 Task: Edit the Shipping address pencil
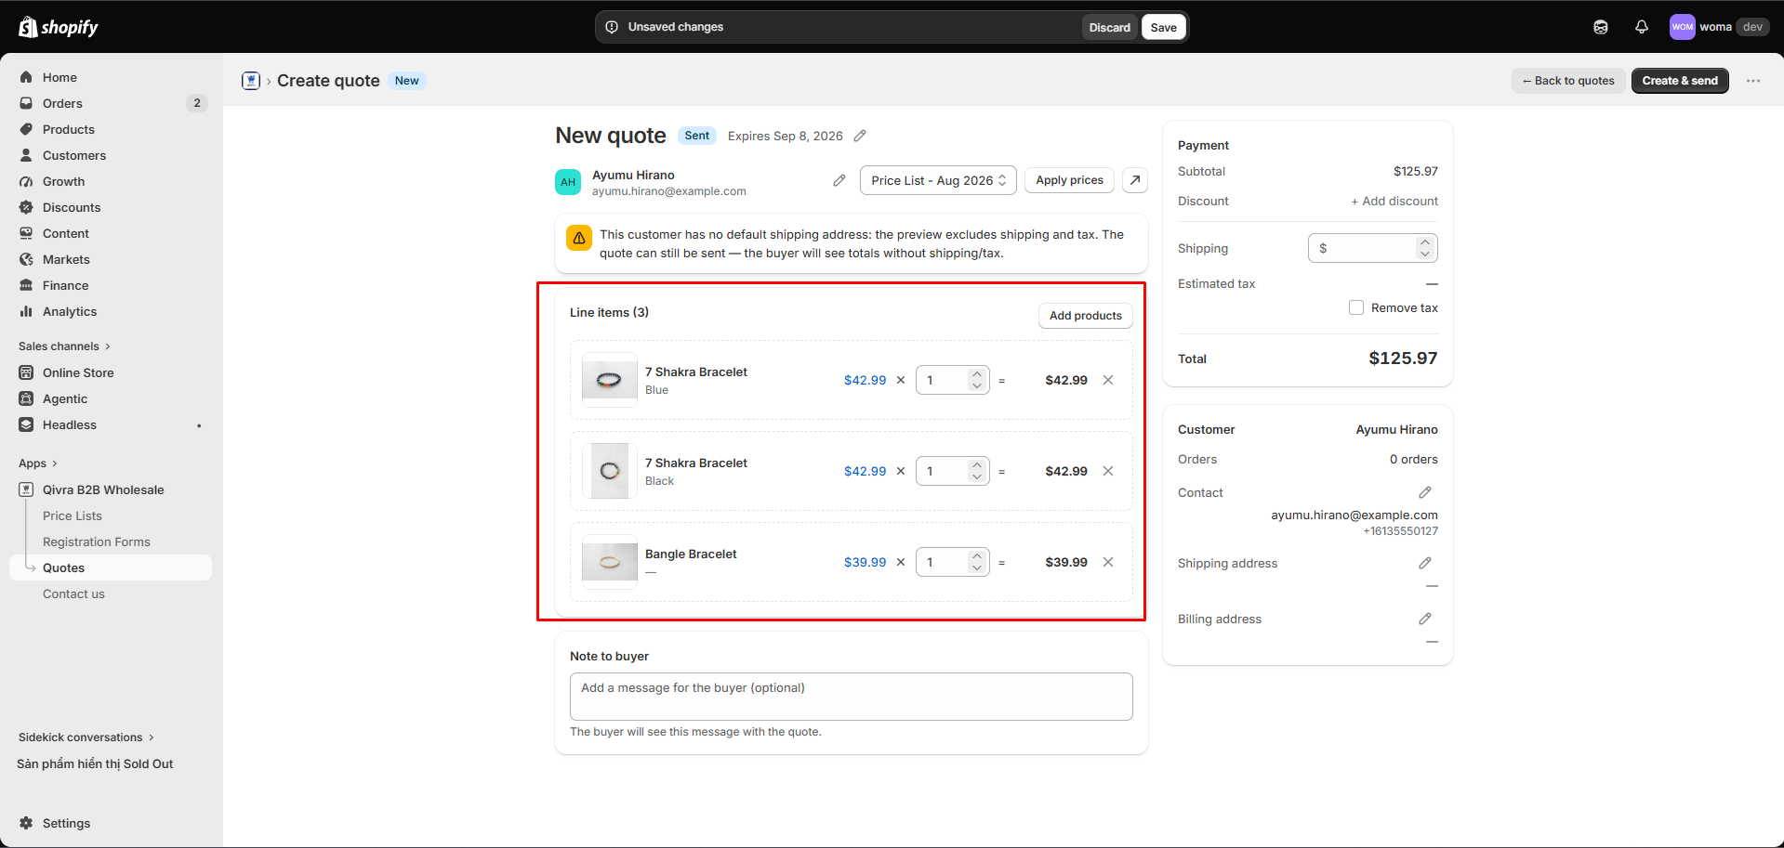pos(1425,563)
